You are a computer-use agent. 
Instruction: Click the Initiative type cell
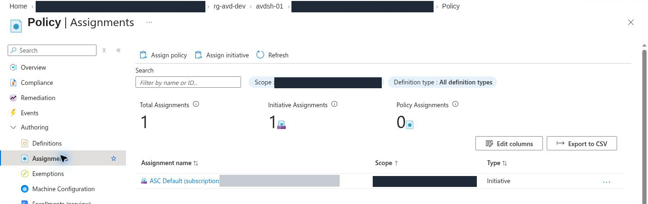coord(499,181)
